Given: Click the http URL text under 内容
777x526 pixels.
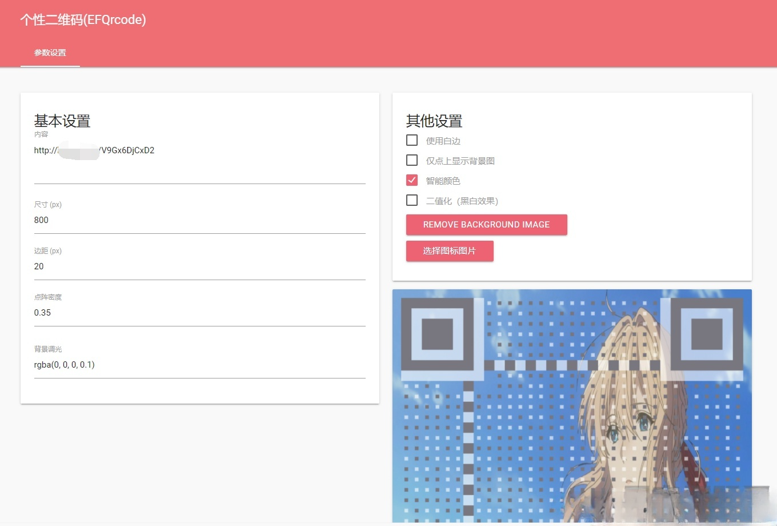Looking at the screenshot, I should tap(94, 150).
